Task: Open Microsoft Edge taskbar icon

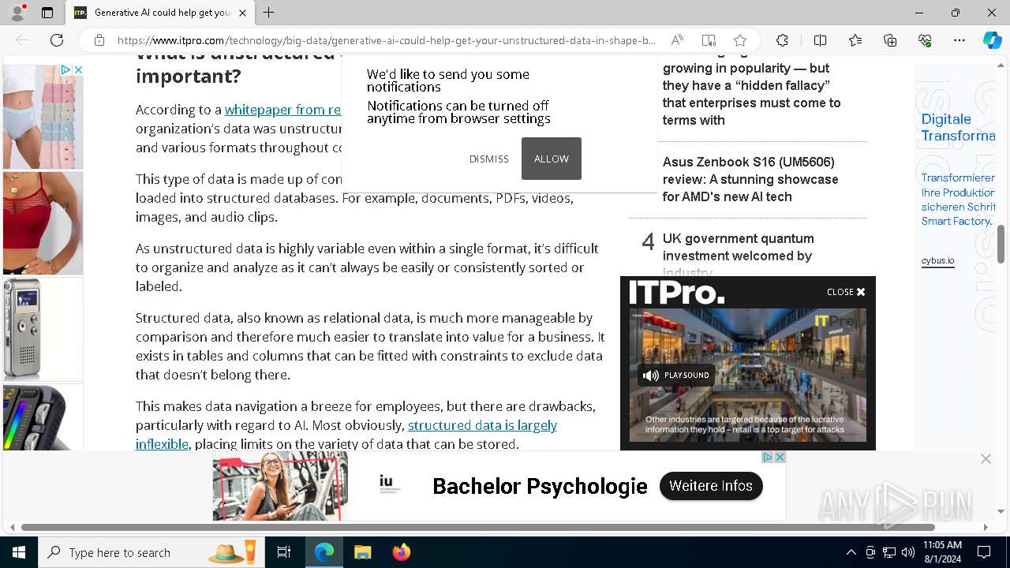Action: coord(324,552)
